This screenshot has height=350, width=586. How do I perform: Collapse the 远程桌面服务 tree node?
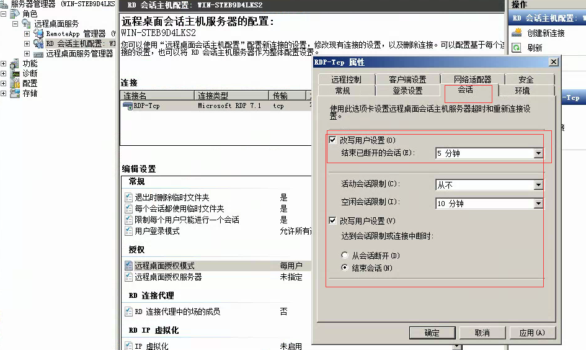point(16,24)
